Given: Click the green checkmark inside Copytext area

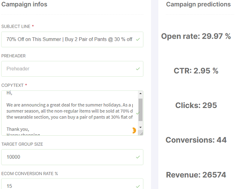Looking at the screenshot, I should coord(138,113).
